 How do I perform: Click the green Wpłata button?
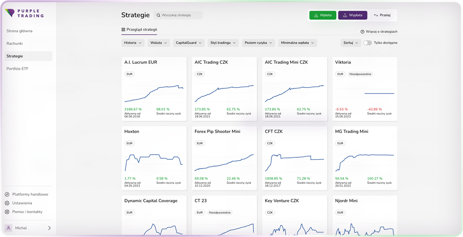(323, 15)
